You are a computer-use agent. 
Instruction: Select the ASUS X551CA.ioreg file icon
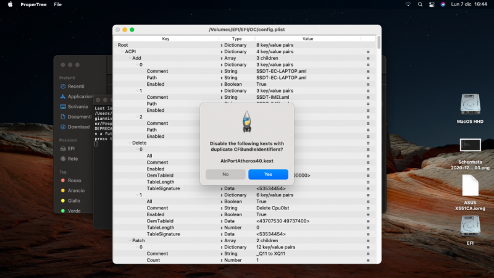tap(470, 186)
